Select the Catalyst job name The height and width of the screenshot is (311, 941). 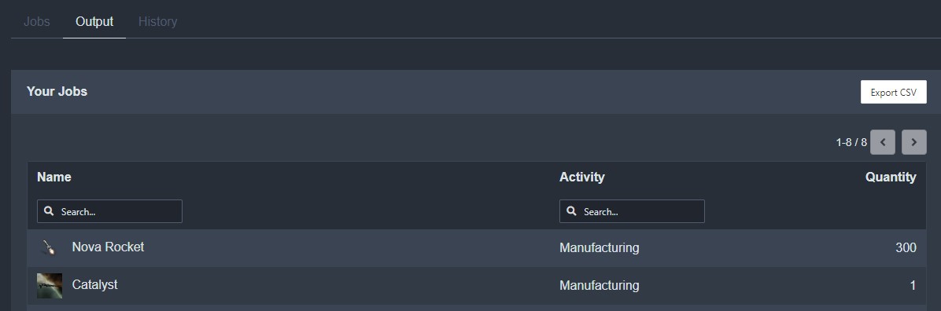tap(95, 284)
